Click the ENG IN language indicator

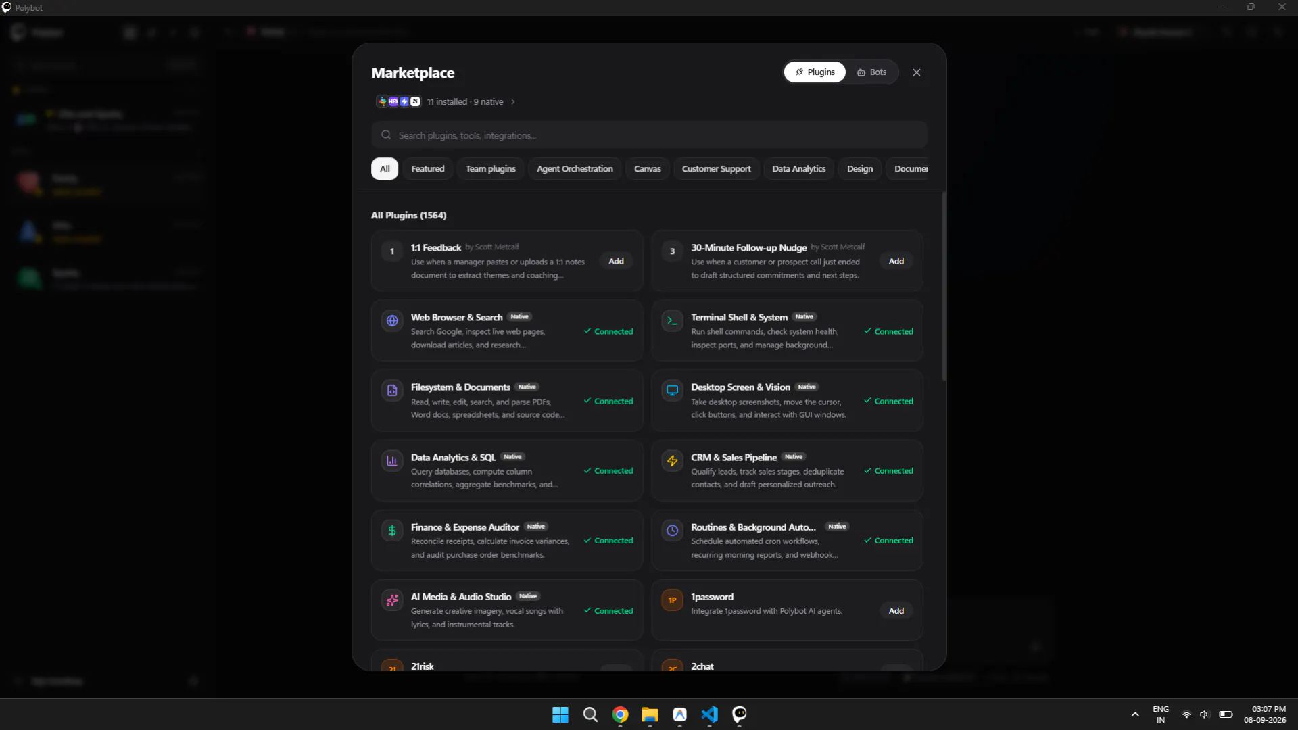(1161, 714)
